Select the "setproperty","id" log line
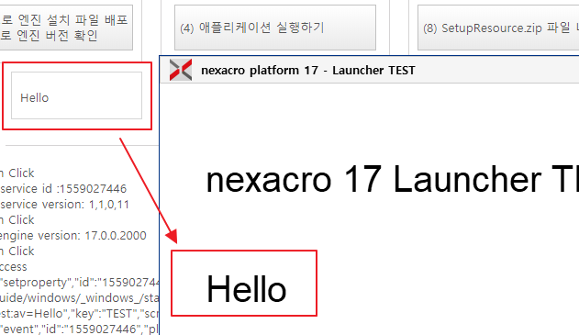This screenshot has width=579, height=335. tap(80, 283)
